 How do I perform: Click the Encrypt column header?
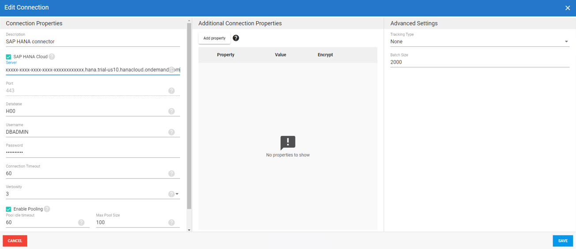point(325,55)
